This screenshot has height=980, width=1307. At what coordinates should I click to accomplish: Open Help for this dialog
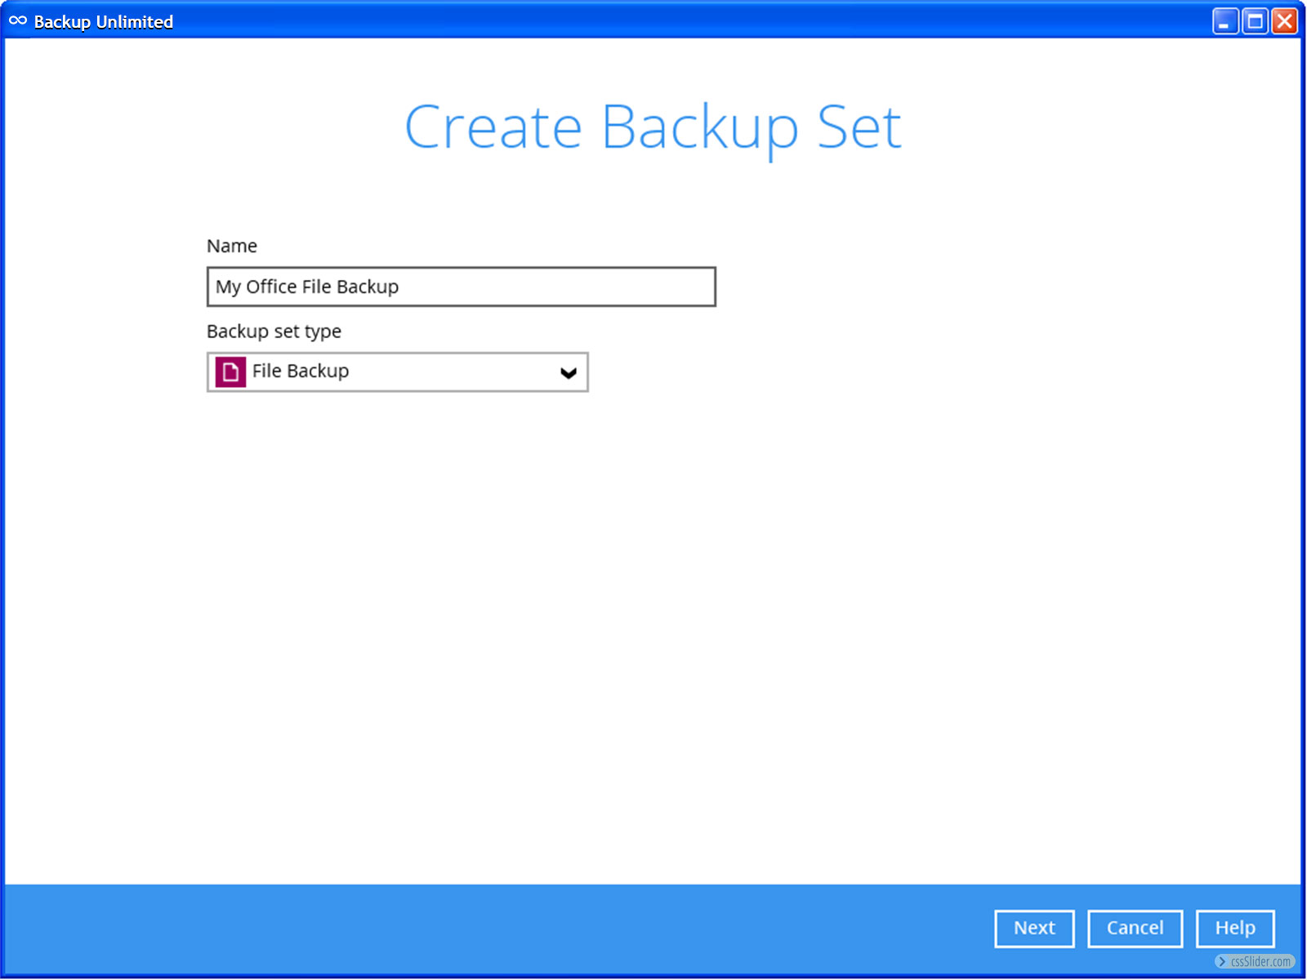point(1234,929)
